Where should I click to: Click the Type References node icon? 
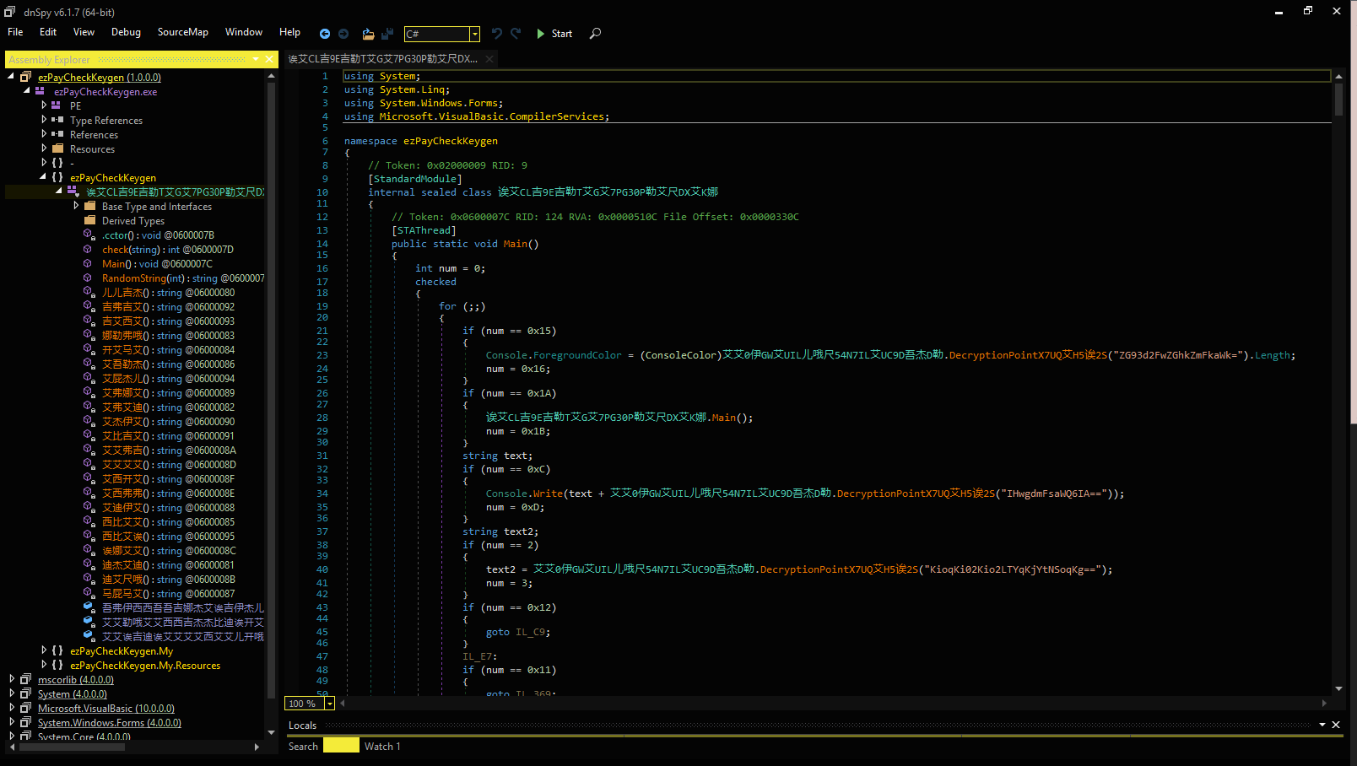[57, 120]
